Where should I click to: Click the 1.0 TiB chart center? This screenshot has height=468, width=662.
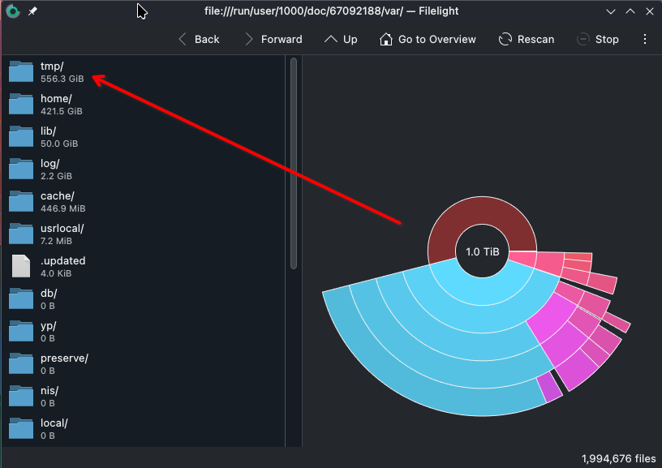(482, 252)
